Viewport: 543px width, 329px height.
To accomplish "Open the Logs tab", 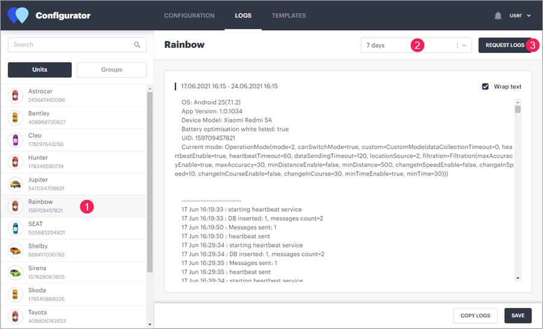I will coord(243,16).
